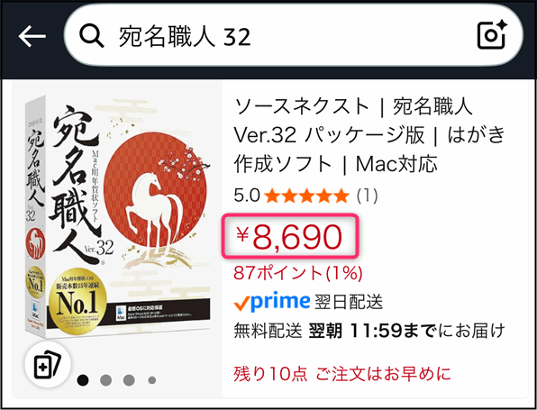
Task: Click the orange star rating icons
Action: click(307, 196)
